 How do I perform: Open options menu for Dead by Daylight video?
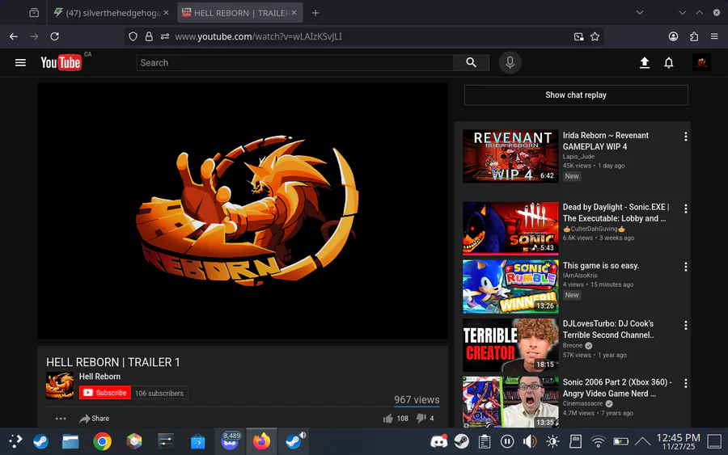coord(685,209)
